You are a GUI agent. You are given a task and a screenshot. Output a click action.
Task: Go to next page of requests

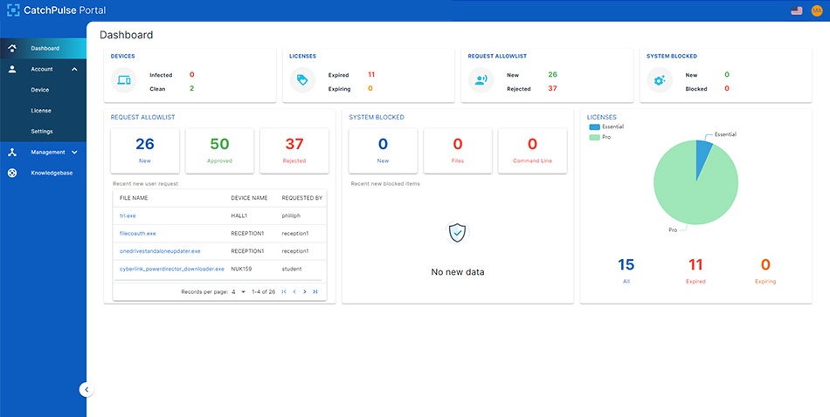(304, 291)
